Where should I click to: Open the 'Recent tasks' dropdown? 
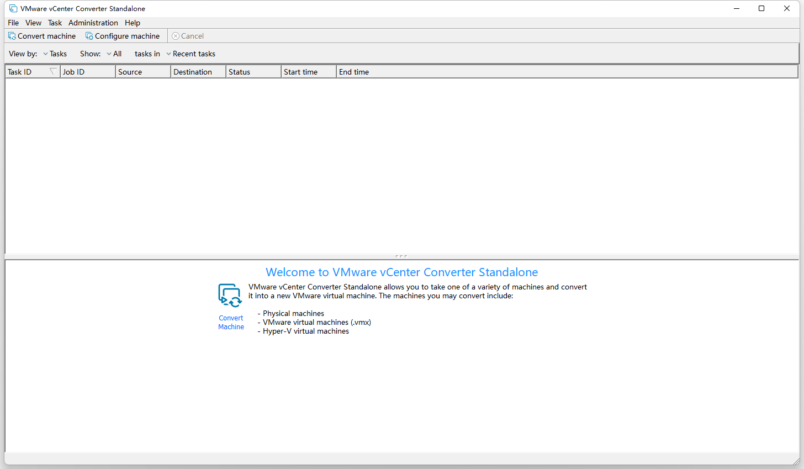191,54
